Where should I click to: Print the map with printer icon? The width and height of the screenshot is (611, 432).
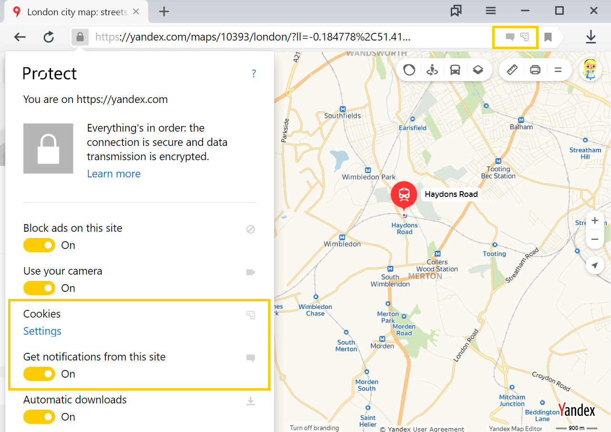coord(535,70)
